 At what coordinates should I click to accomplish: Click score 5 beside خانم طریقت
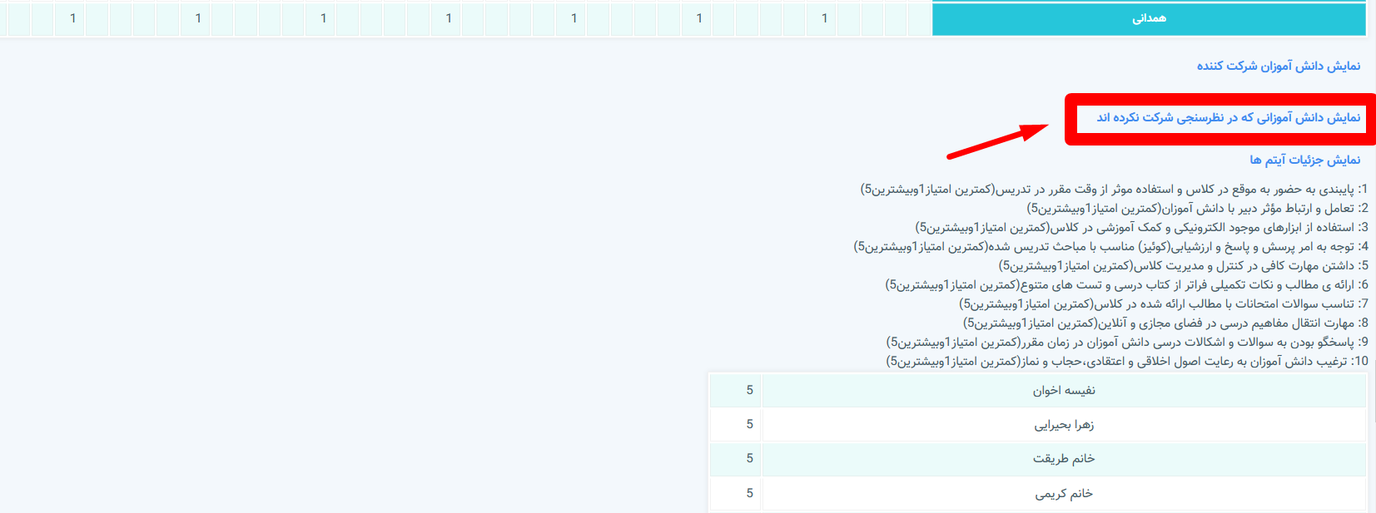749,459
